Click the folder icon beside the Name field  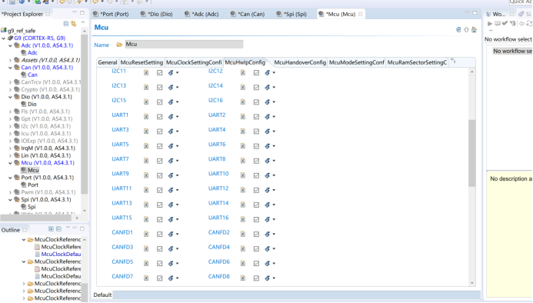pyautogui.click(x=119, y=45)
